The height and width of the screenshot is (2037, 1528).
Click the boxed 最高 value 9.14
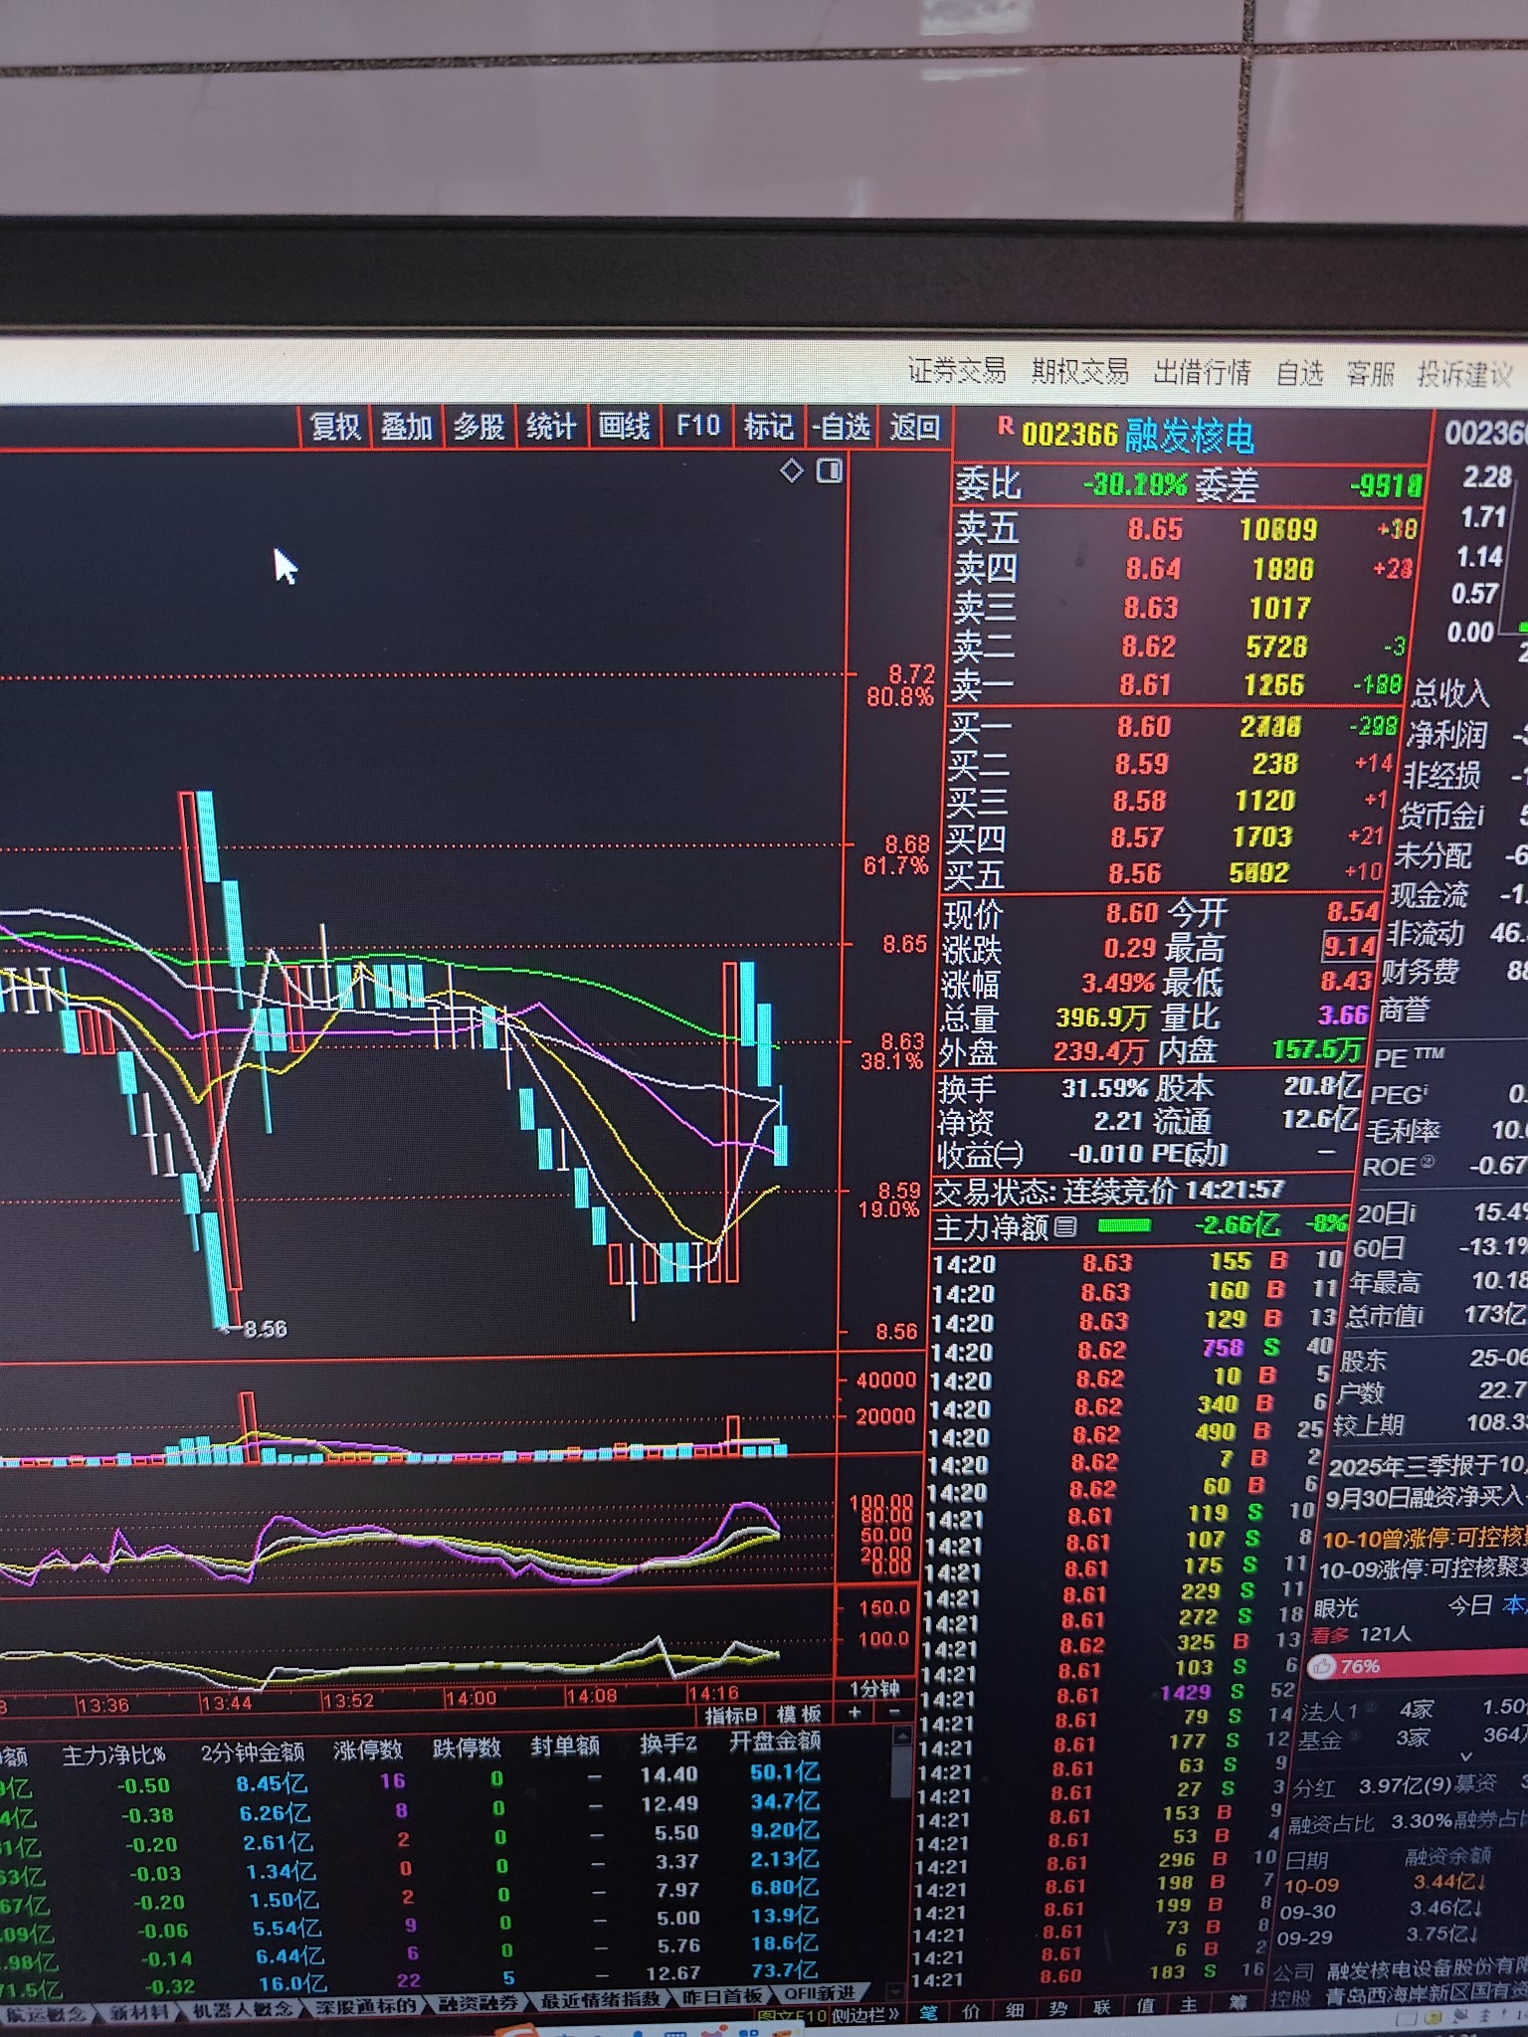point(1349,946)
